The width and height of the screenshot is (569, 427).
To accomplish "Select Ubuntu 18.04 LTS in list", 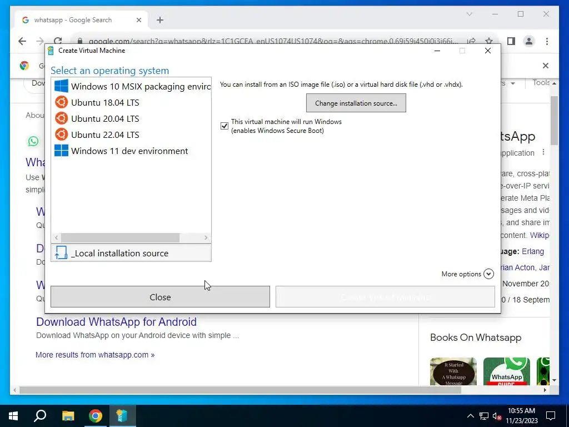I will pos(131,102).
